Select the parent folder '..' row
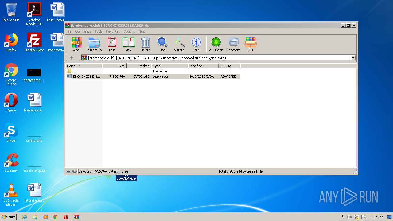 pos(153,71)
